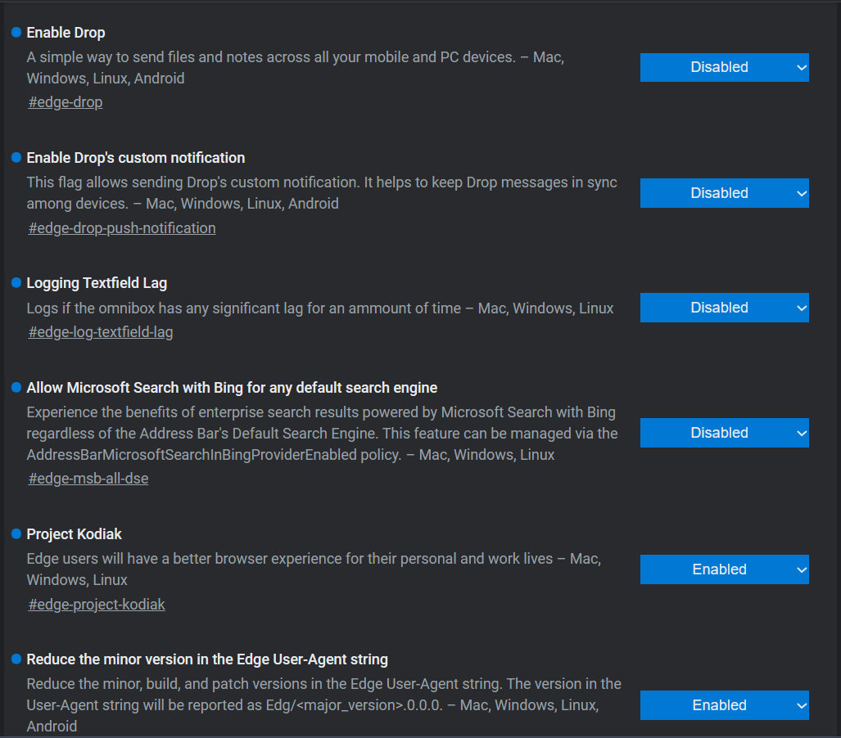Click the Enable Drop flag heading
841x738 pixels.
pyautogui.click(x=66, y=33)
